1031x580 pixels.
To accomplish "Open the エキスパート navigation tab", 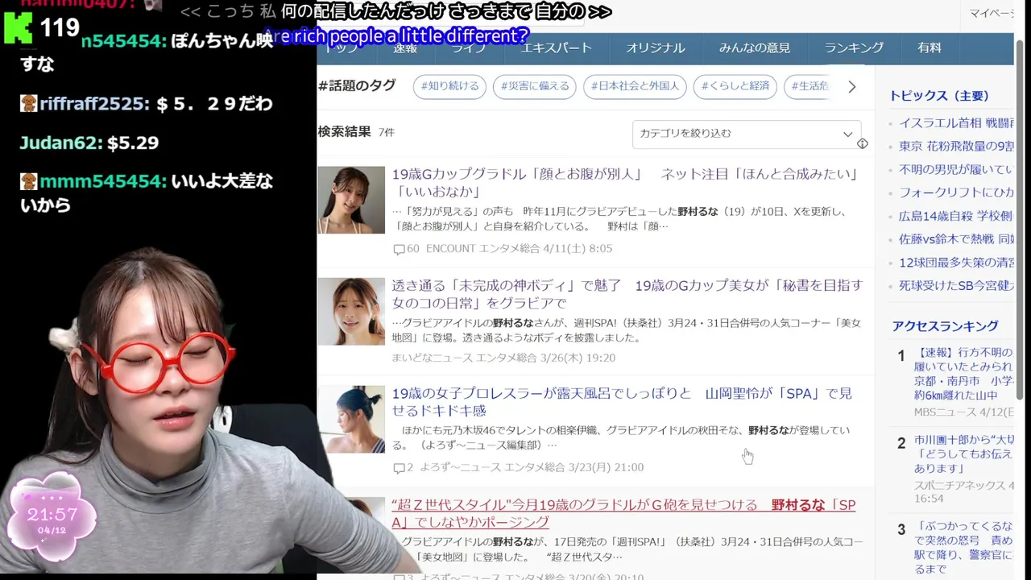I will (556, 48).
